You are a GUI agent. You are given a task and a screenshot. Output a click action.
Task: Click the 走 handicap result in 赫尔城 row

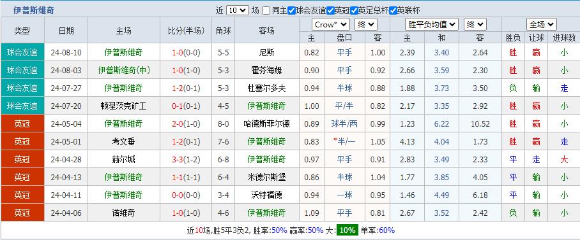[536, 159]
